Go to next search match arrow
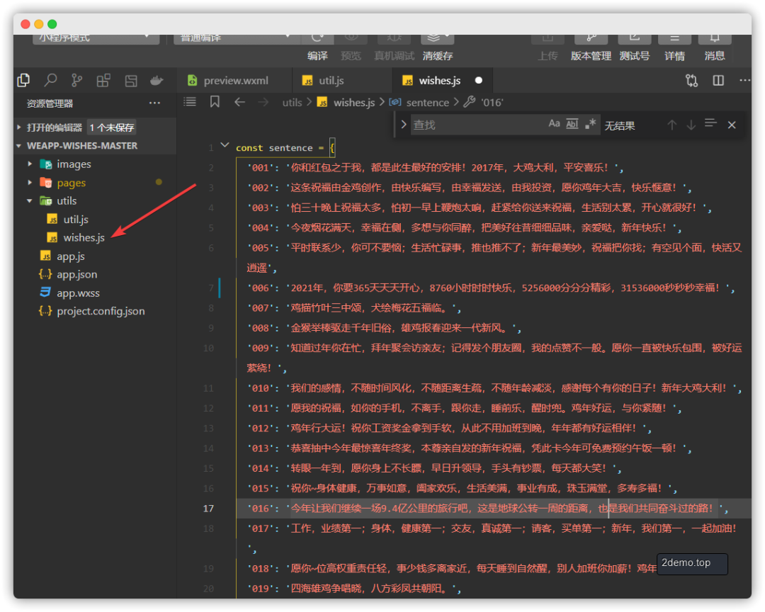The height and width of the screenshot is (612, 765). click(691, 125)
